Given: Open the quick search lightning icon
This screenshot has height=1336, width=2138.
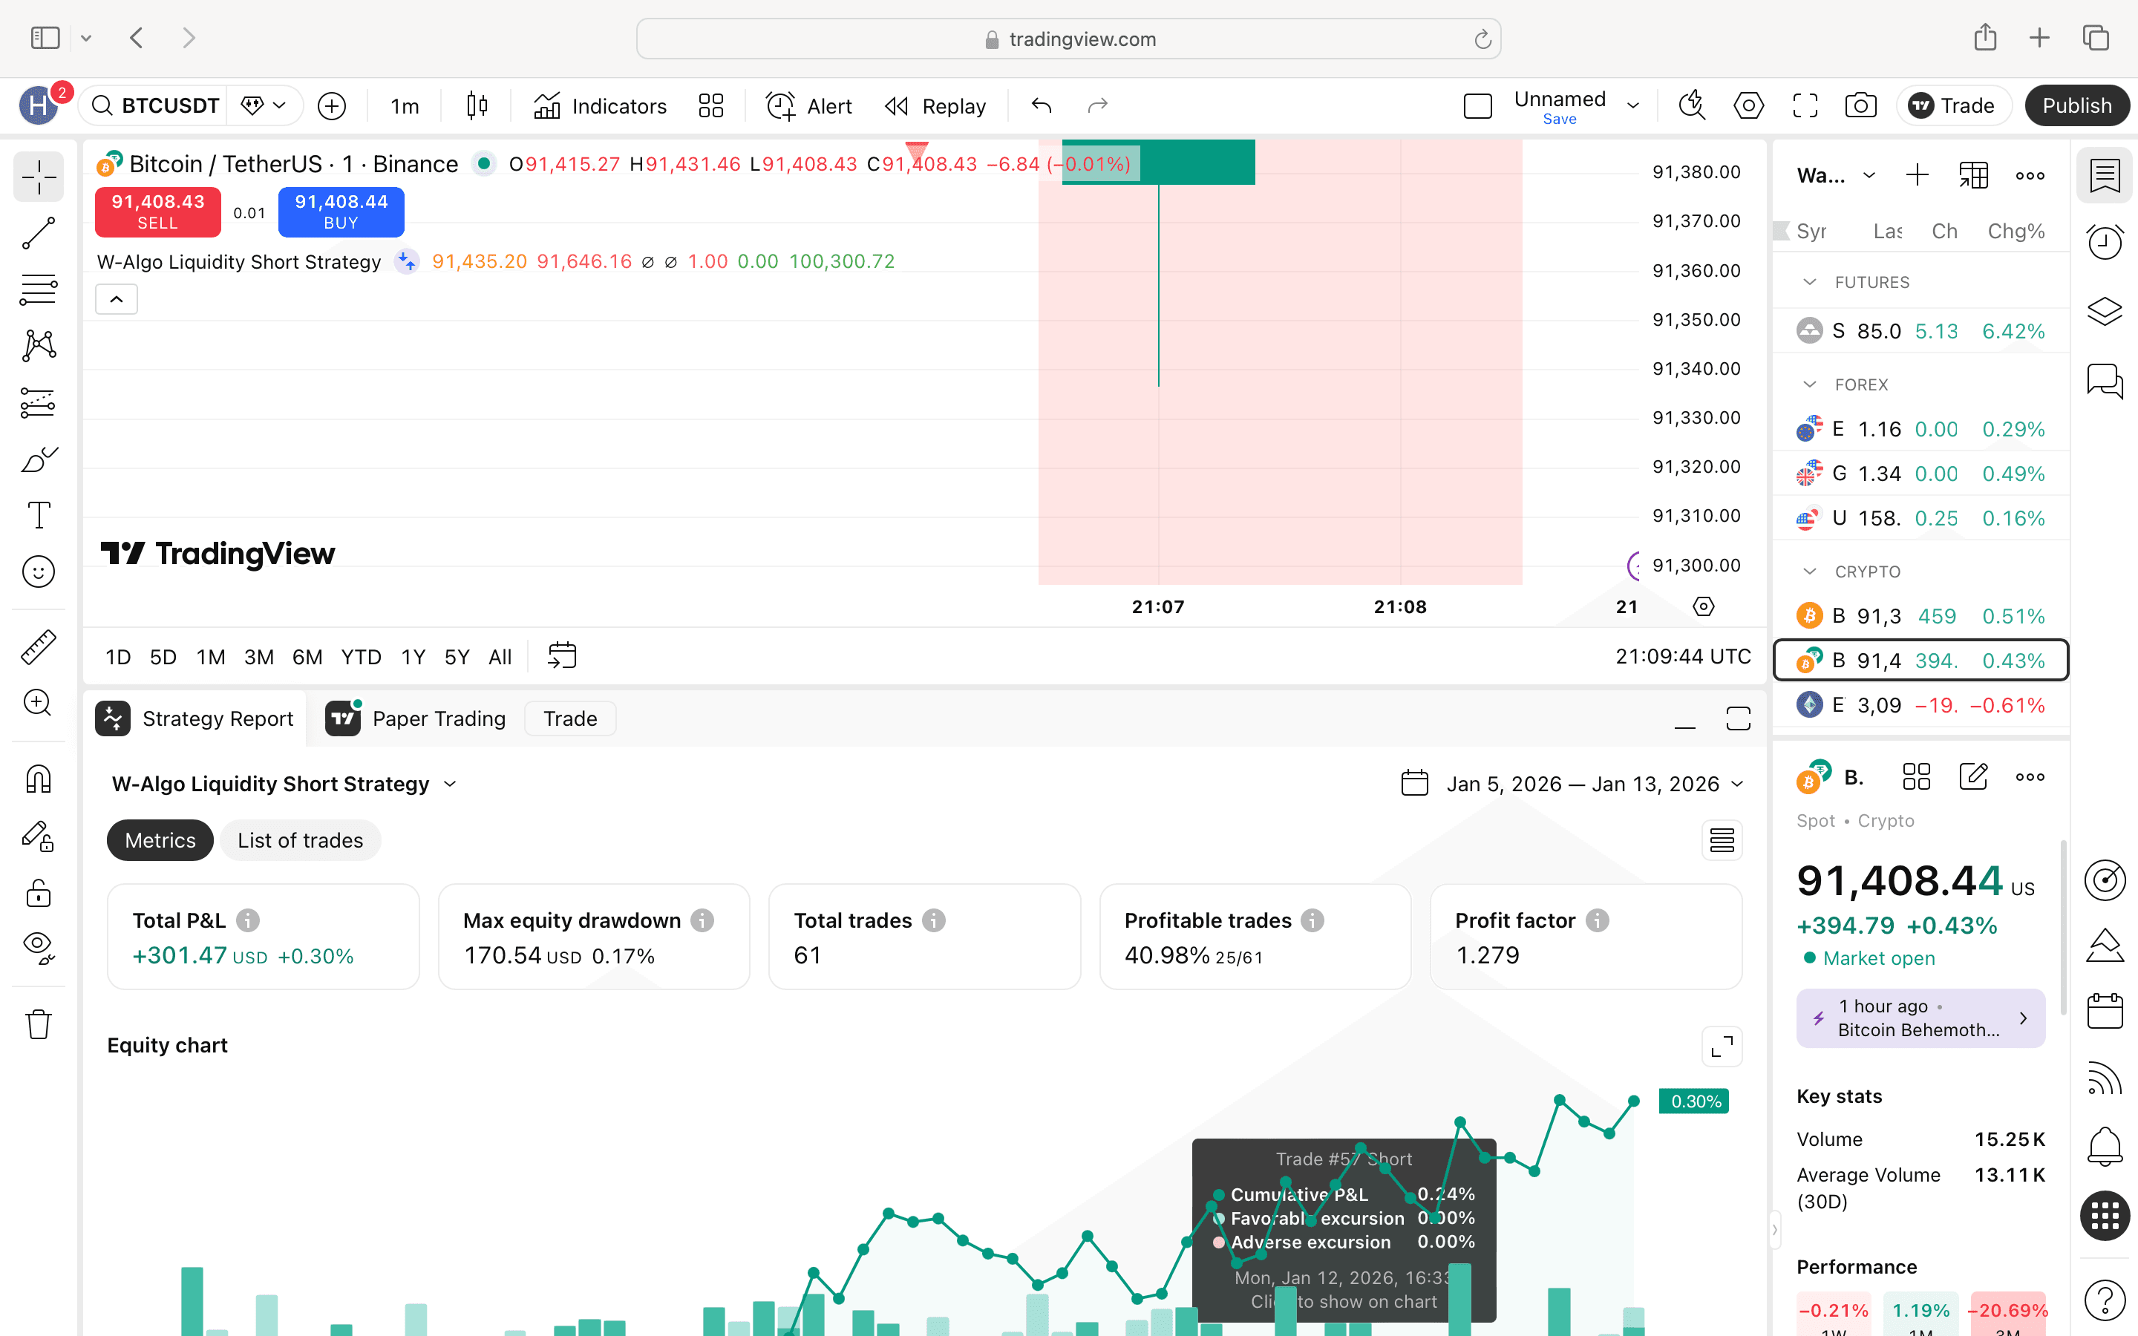Looking at the screenshot, I should point(1692,106).
